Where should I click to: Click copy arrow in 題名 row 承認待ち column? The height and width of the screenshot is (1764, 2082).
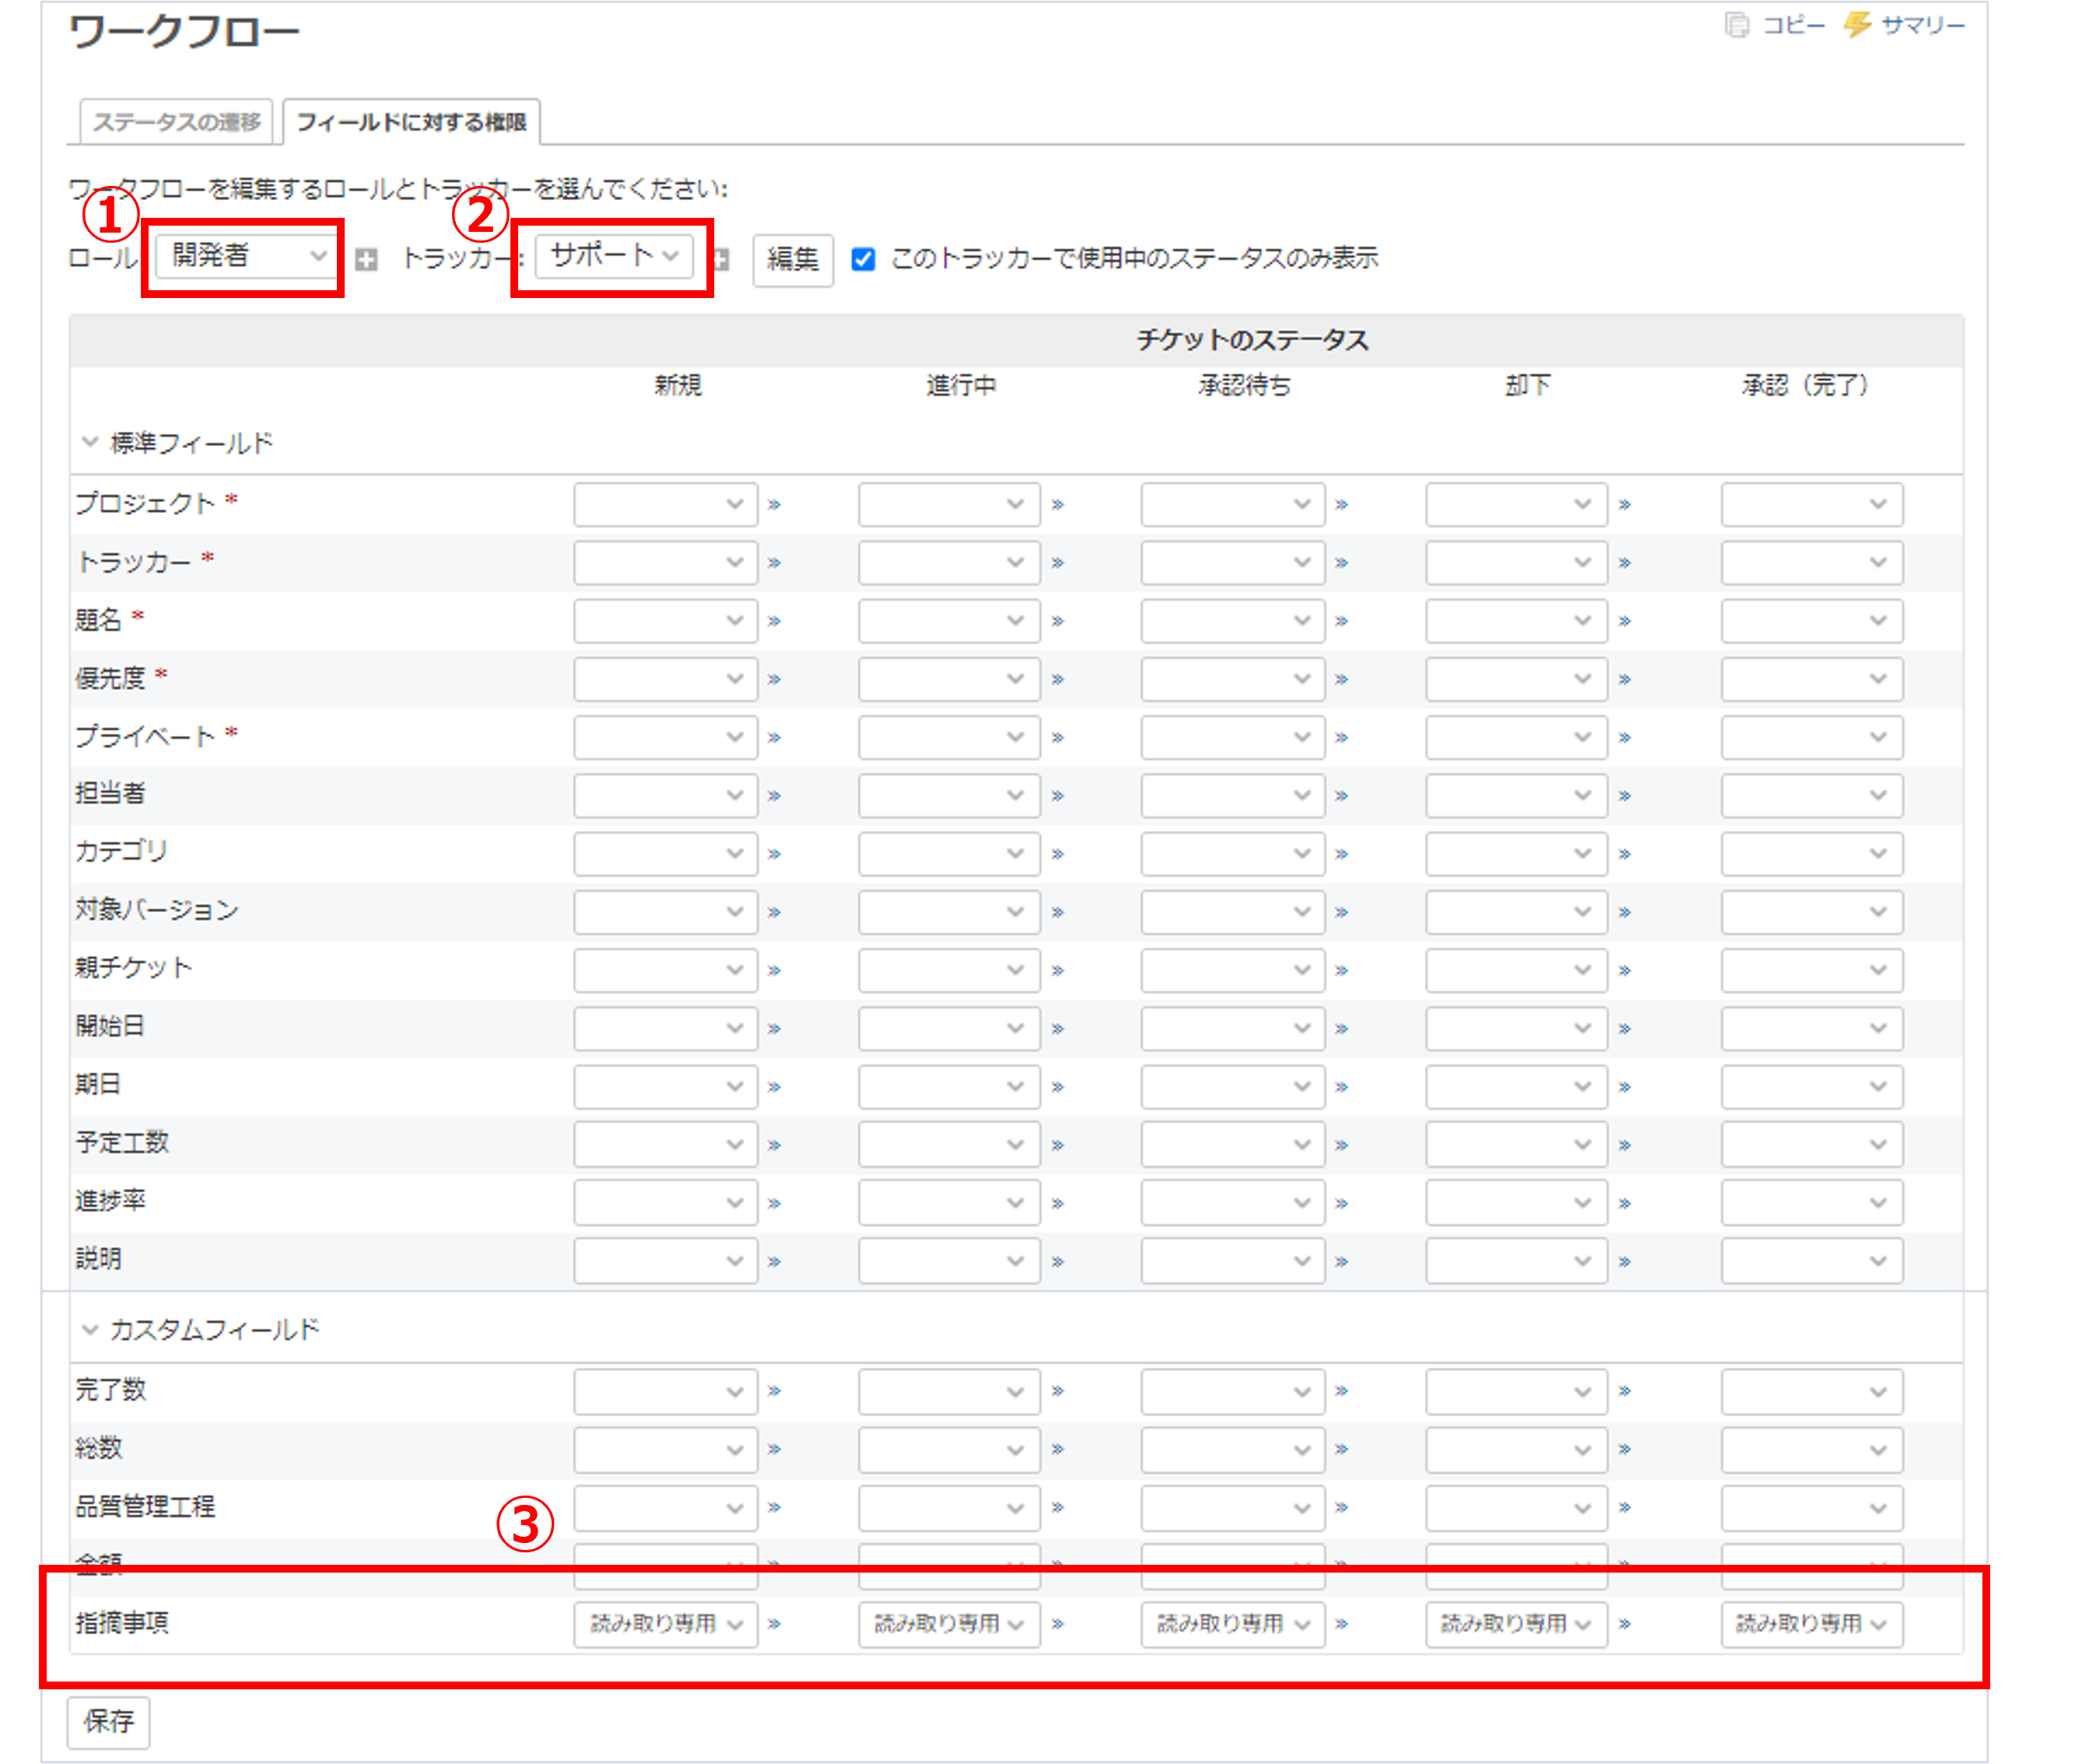pos(1342,621)
